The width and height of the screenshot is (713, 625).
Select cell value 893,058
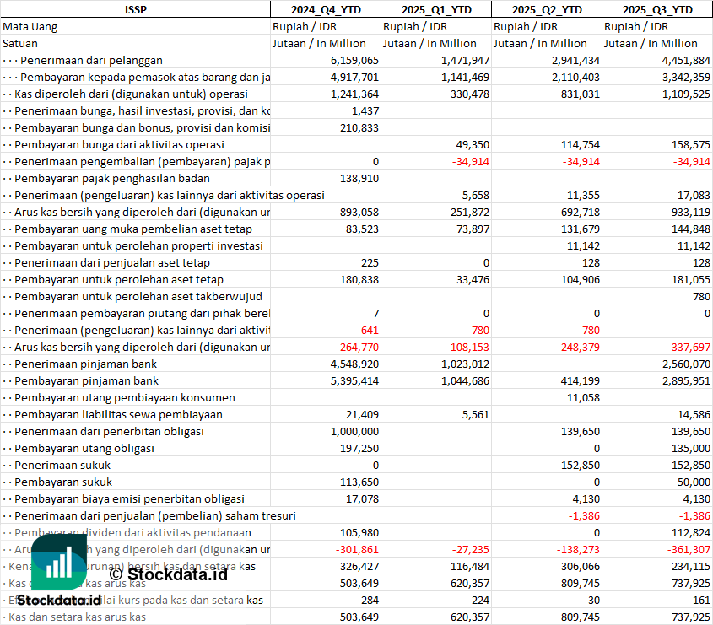click(x=359, y=212)
